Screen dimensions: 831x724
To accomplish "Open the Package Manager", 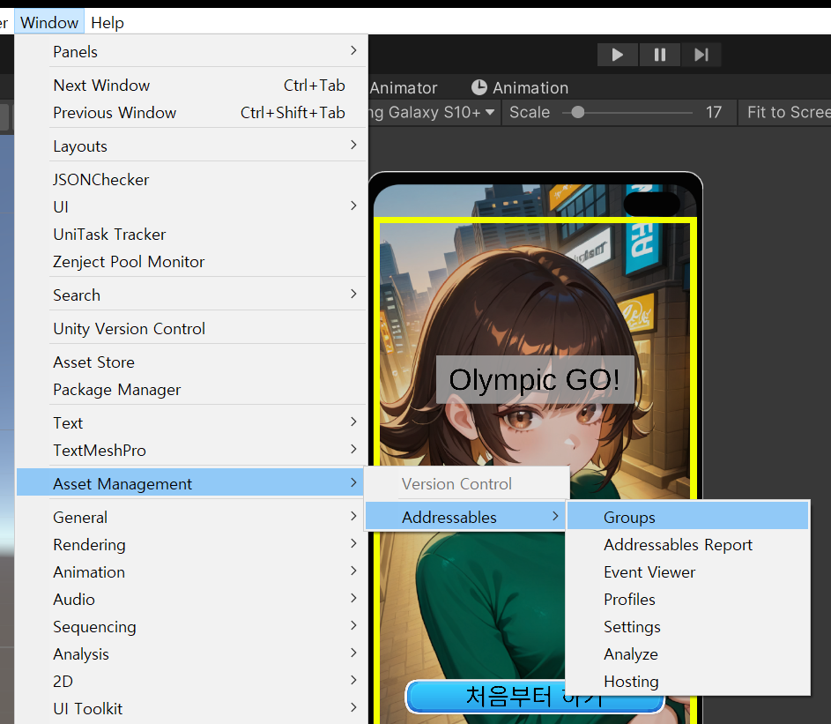I will tap(192, 390).
